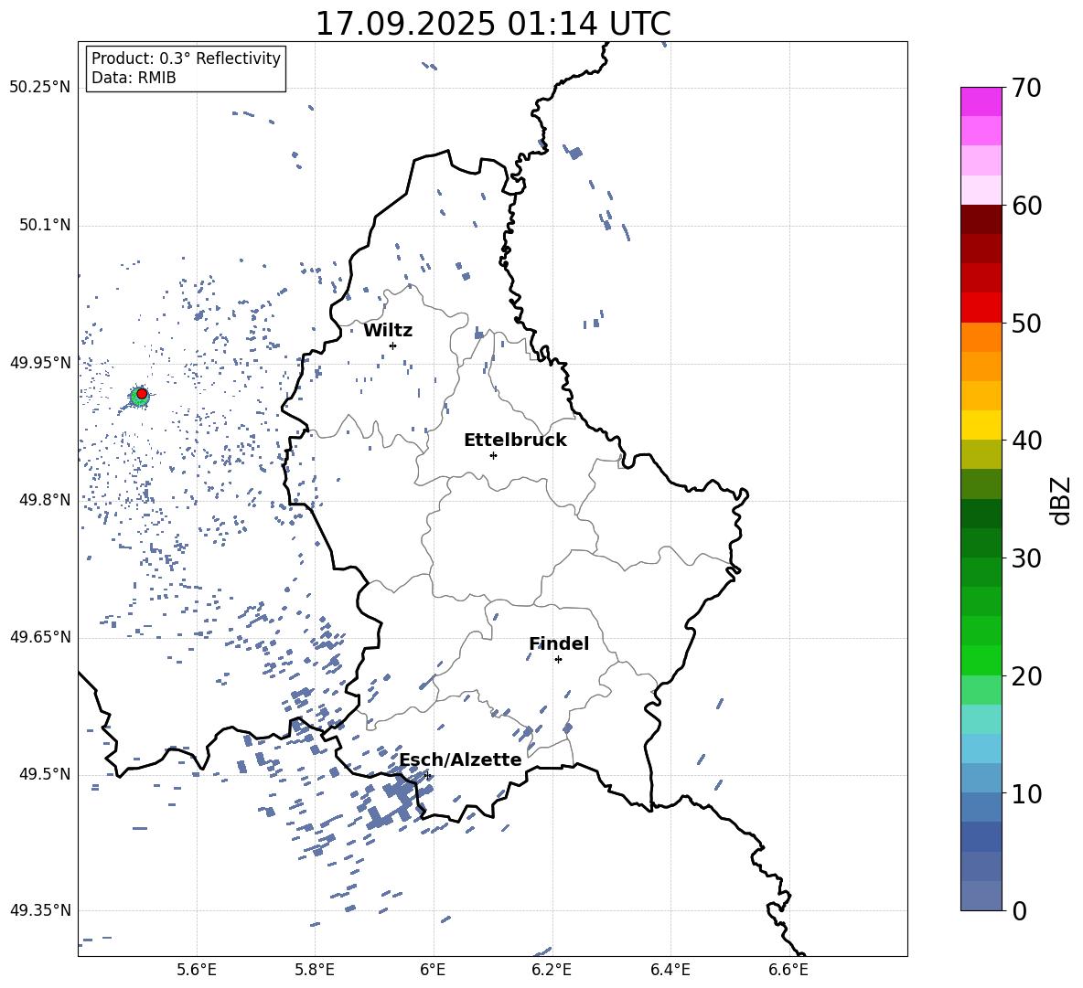This screenshot has width=1083, height=988.
Task: Click the Product: 0.3° Reflectivity text
Action: pyautogui.click(x=186, y=58)
